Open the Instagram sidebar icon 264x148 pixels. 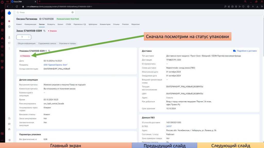tap(2, 30)
